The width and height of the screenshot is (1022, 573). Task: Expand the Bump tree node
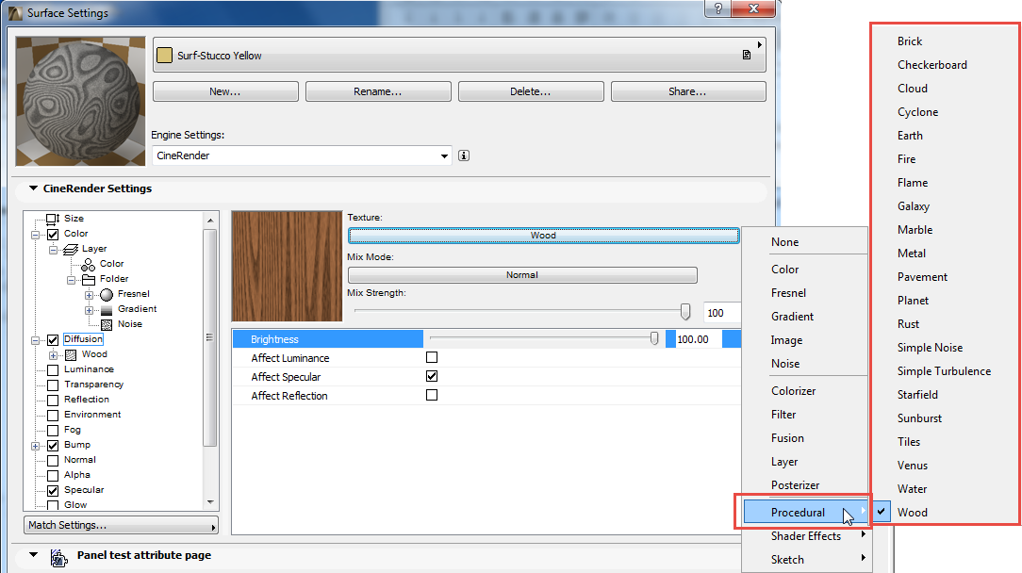(x=35, y=445)
